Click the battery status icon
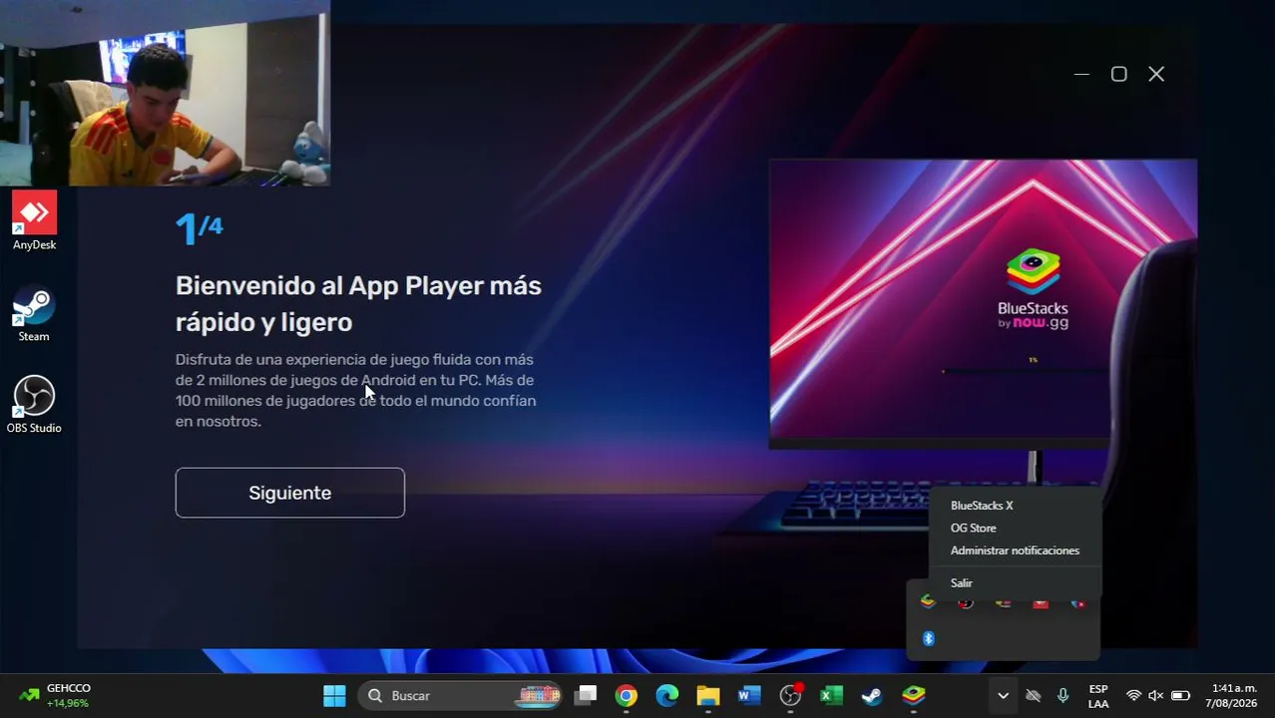 (1180, 695)
